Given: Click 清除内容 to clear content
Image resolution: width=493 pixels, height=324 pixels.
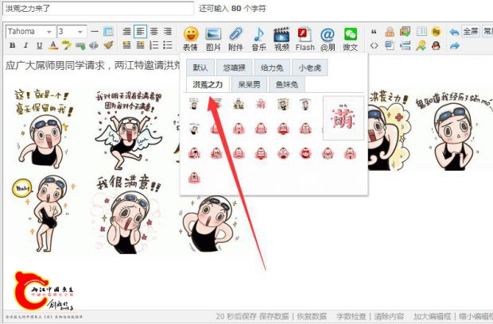Looking at the screenshot, I should click(389, 316).
